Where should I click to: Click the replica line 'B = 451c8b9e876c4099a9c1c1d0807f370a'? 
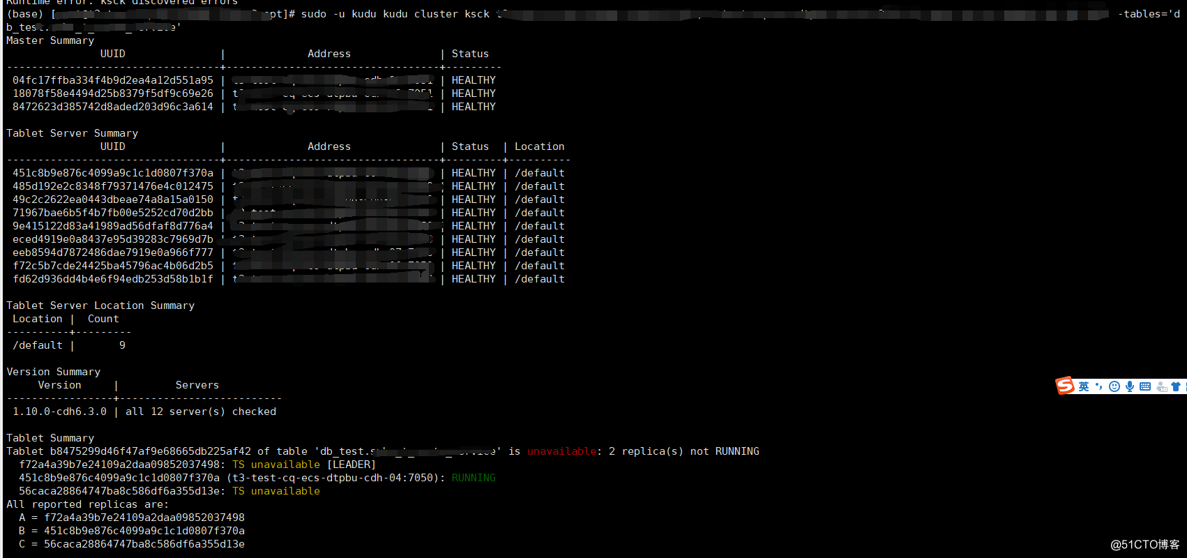click(x=132, y=531)
